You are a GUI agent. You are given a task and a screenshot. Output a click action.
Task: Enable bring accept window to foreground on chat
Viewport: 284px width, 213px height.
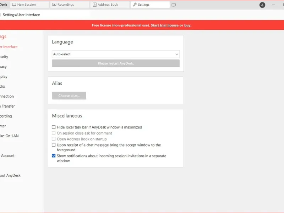pyautogui.click(x=54, y=145)
